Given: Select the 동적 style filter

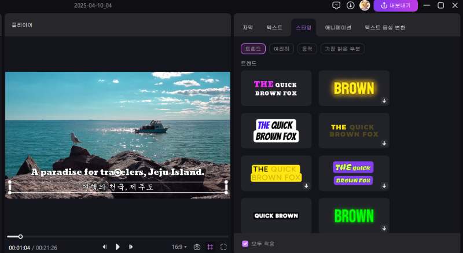Looking at the screenshot, I should pyautogui.click(x=307, y=49).
